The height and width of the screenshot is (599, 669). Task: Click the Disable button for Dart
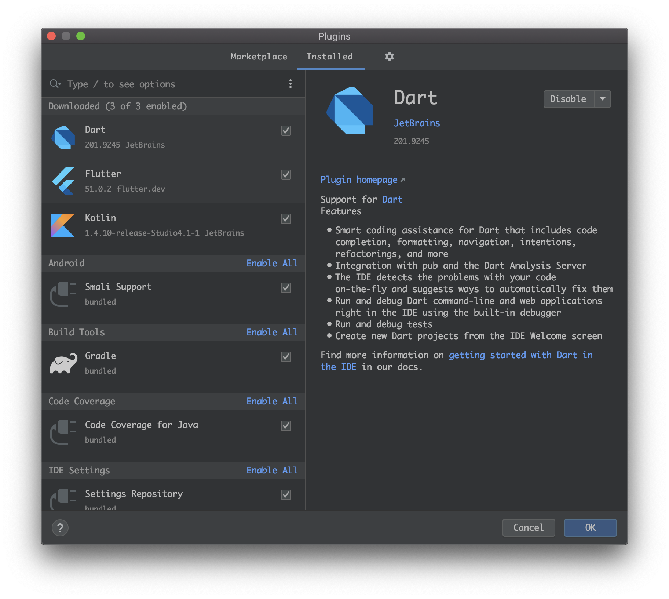point(568,99)
